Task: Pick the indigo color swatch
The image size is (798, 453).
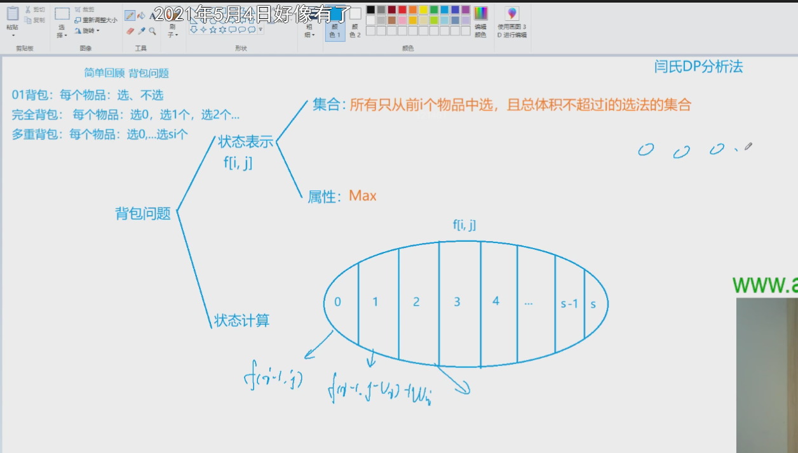Action: 455,10
